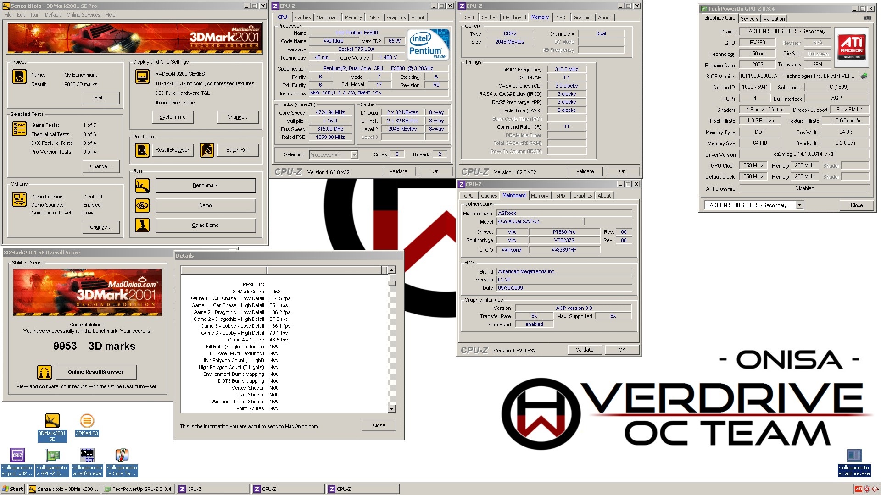The width and height of the screenshot is (881, 495).
Task: Click the ATI Radeon logo in GPU-Z
Action: [x=852, y=46]
